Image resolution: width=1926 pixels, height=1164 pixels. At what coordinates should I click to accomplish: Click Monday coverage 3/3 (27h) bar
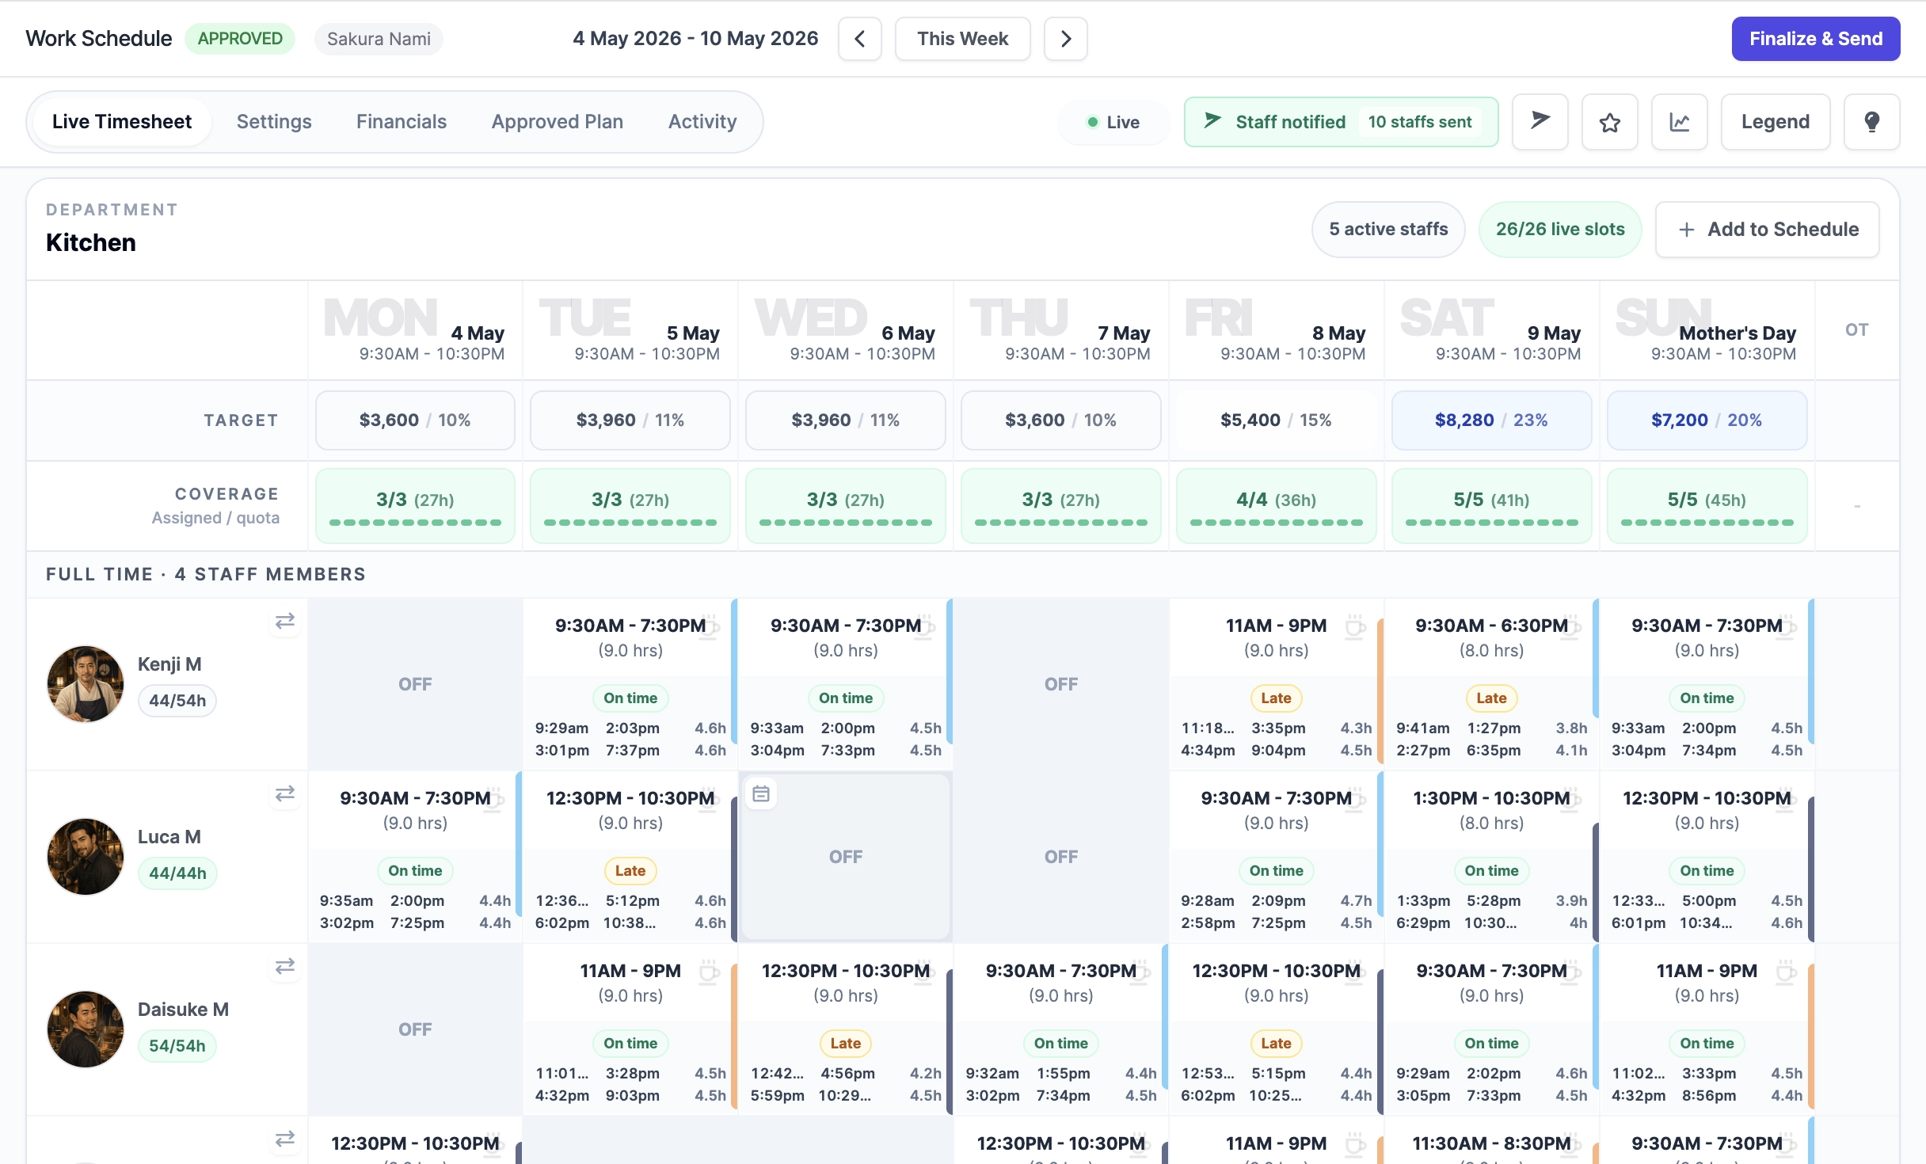point(415,506)
